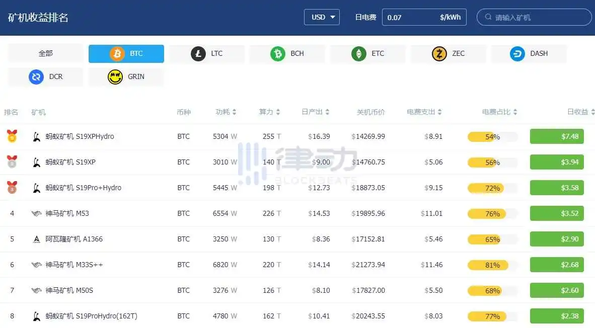
Task: Click the silver medal rank icon
Action: 12,161
